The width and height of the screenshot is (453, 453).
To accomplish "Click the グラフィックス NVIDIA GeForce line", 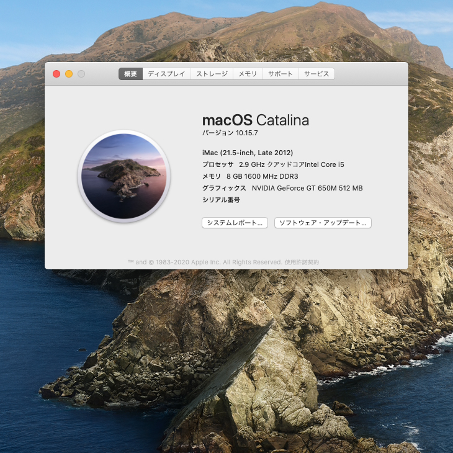I will coord(282,188).
